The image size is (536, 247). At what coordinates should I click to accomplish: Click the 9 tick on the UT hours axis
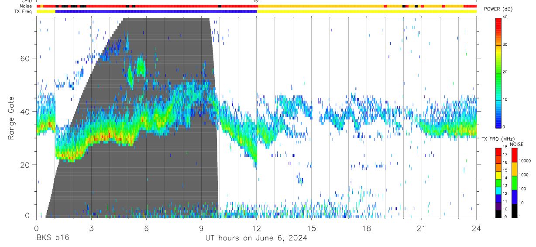click(x=202, y=228)
